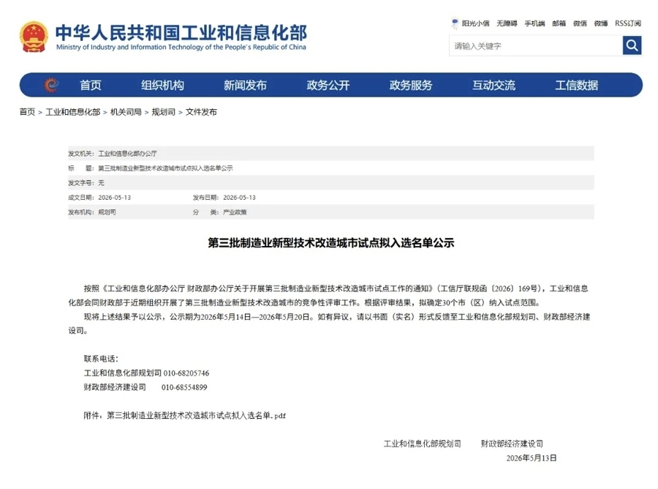
Task: Click the phone number 010-68205746
Action: point(186,373)
